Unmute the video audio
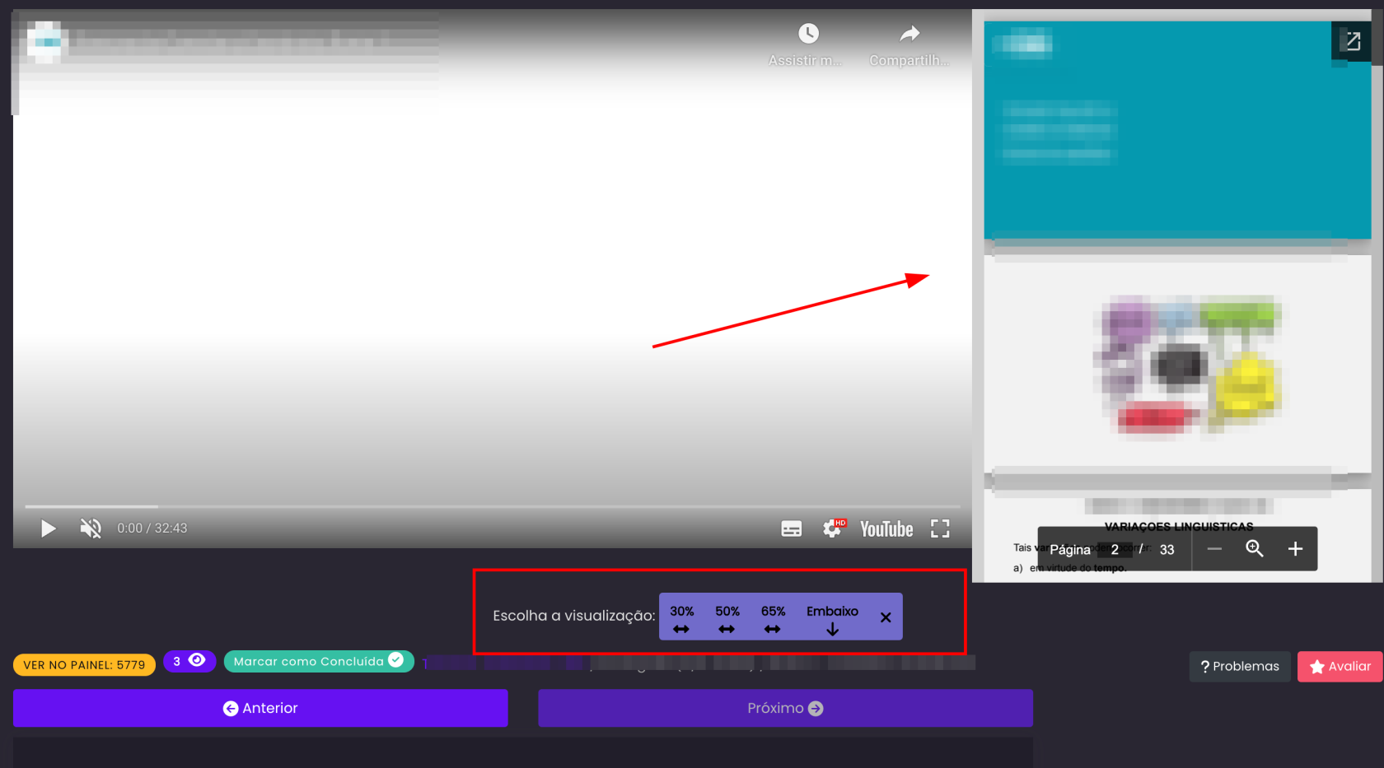Viewport: 1384px width, 768px height. pos(91,528)
